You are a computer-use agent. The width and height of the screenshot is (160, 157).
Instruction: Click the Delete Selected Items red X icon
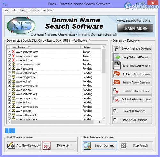116,91
